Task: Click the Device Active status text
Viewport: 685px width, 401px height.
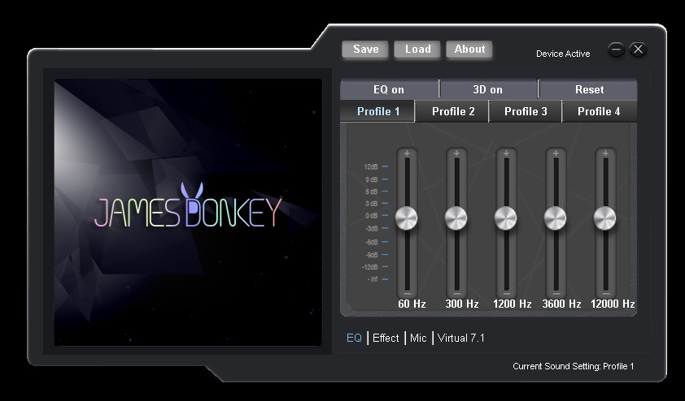Action: point(563,54)
